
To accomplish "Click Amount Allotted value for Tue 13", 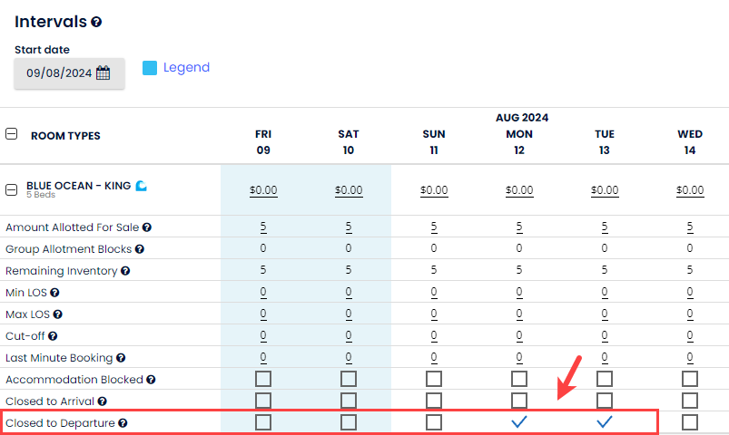I will 605,227.
